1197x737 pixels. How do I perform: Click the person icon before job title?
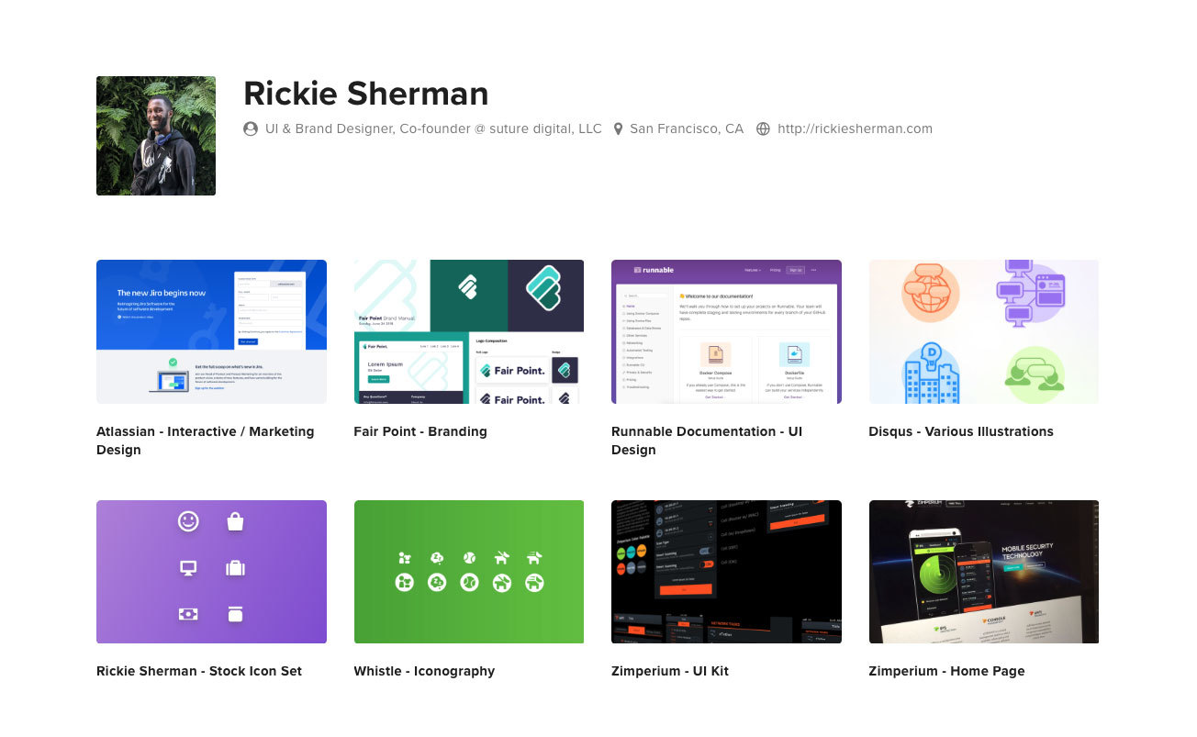[x=251, y=128]
